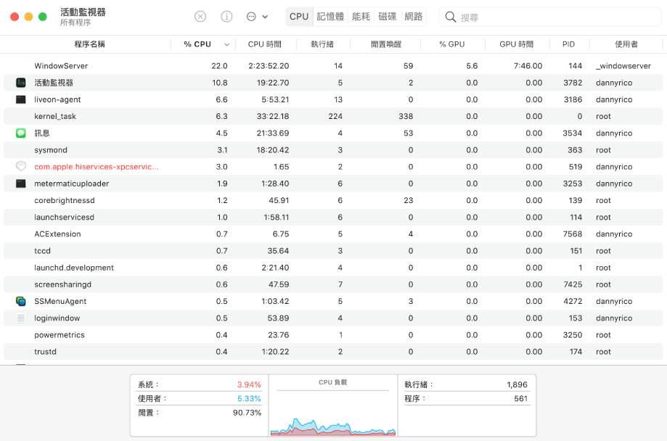The width and height of the screenshot is (667, 441).
Task: Select the sysmond process name
Action: (51, 150)
